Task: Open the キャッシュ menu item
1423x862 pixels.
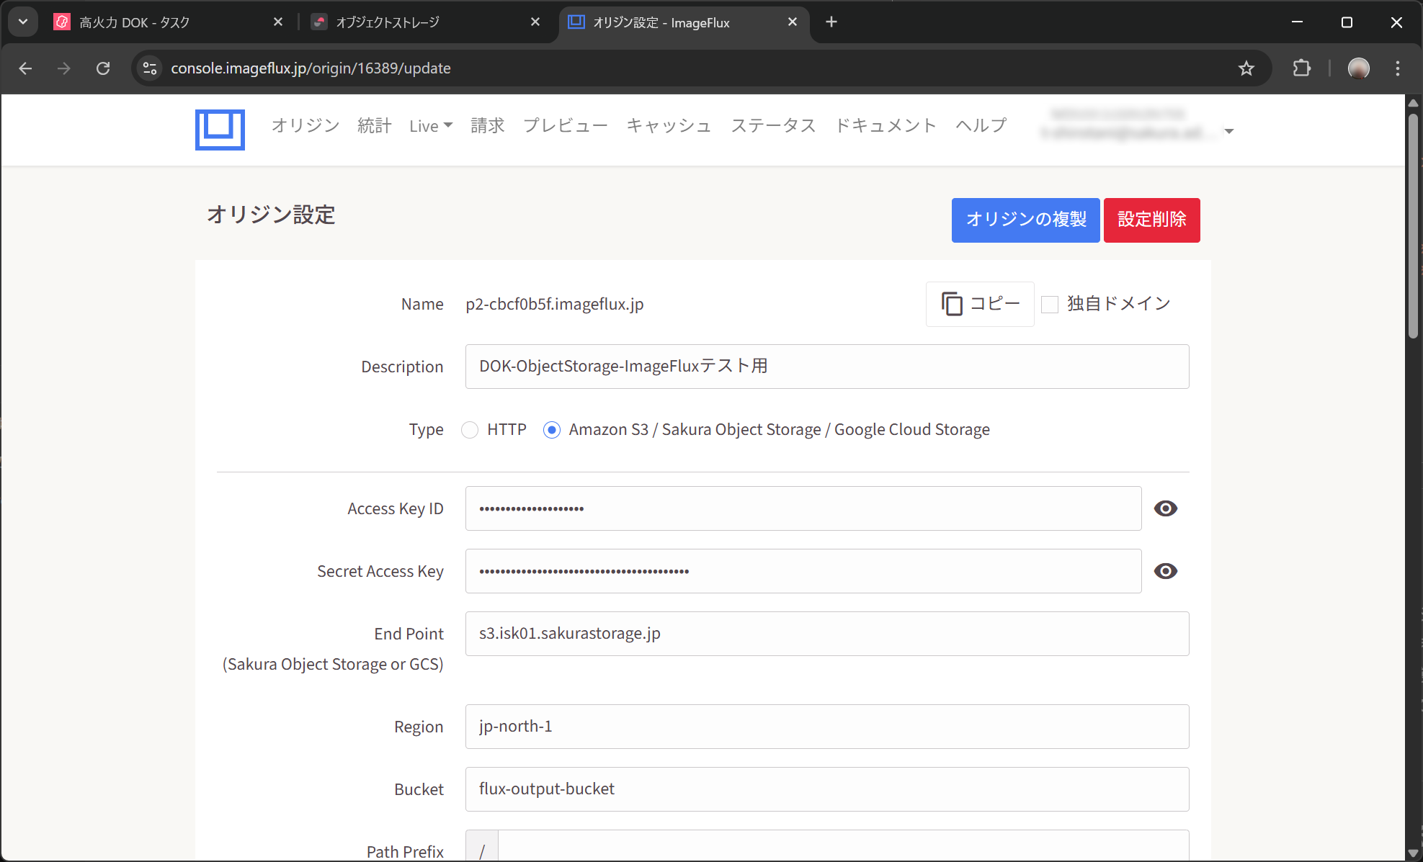Action: tap(669, 126)
